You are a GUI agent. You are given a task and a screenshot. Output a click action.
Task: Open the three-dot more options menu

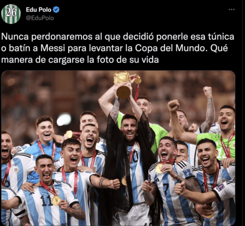(232, 9)
